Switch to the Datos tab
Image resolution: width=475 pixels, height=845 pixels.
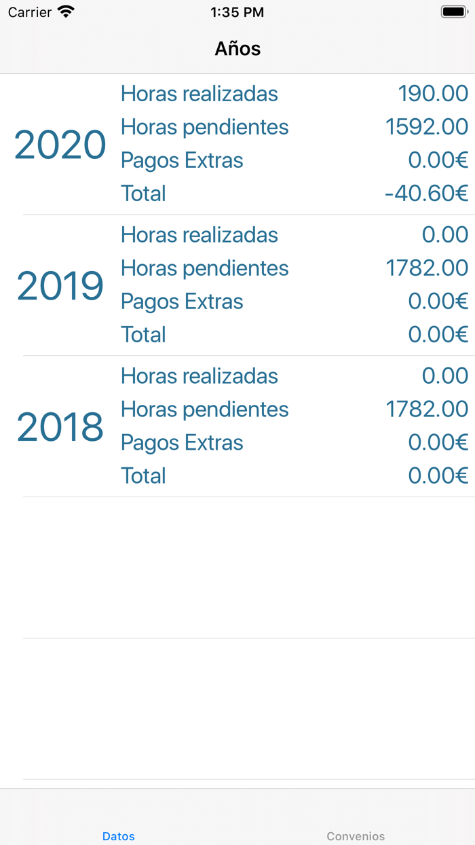click(x=119, y=836)
